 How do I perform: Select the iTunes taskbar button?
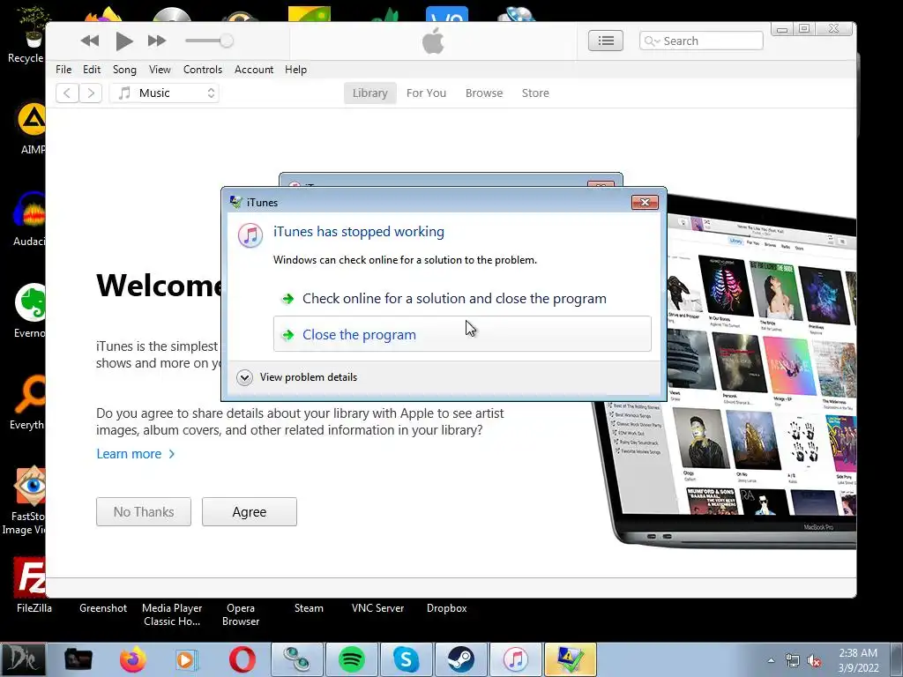coord(515,659)
